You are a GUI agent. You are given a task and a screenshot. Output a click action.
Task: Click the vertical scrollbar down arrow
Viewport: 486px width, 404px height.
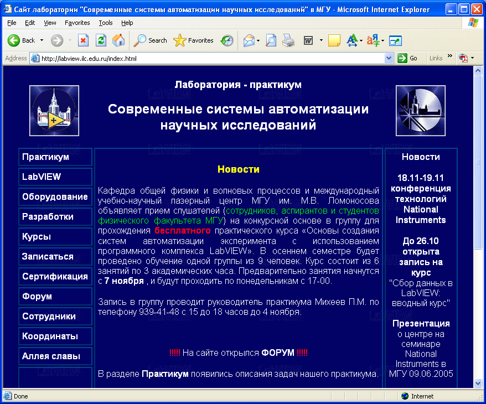[x=478, y=382]
